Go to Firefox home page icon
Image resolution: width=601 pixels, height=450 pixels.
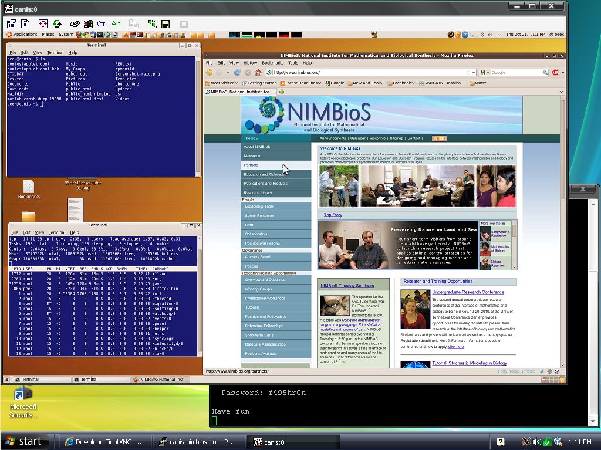click(x=257, y=72)
